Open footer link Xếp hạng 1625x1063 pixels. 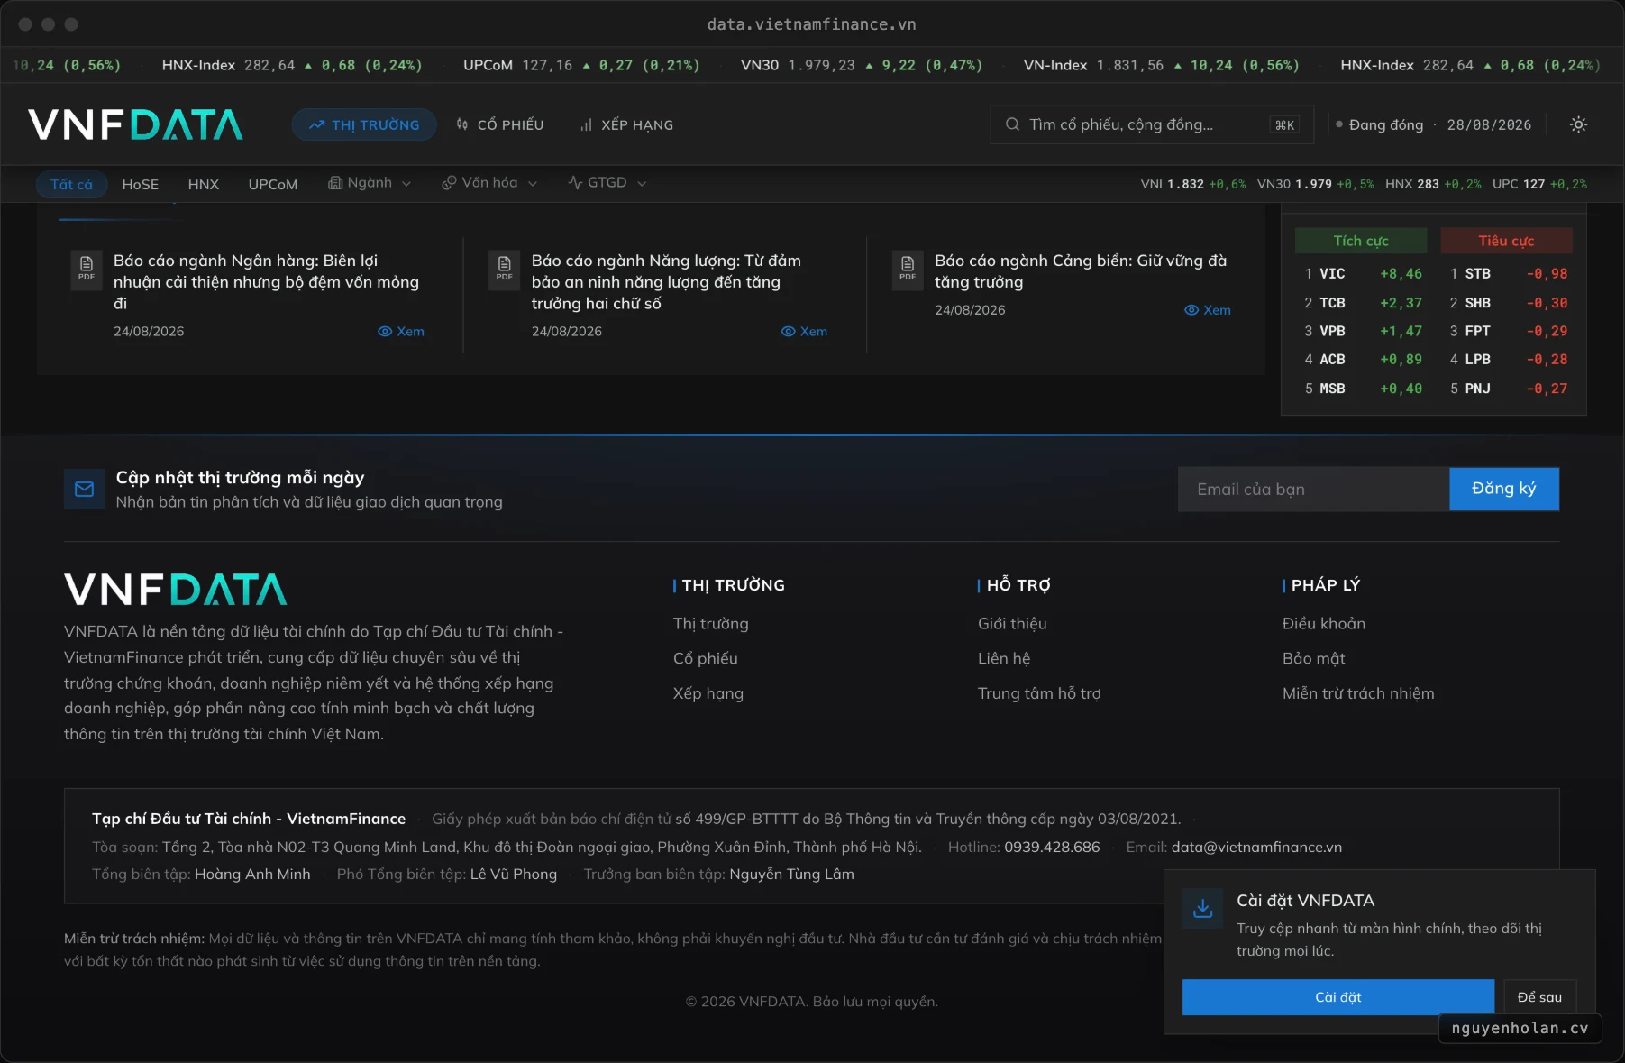[x=708, y=693]
